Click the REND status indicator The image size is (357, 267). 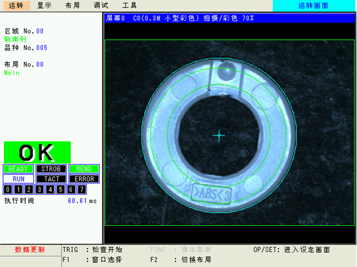(x=84, y=169)
